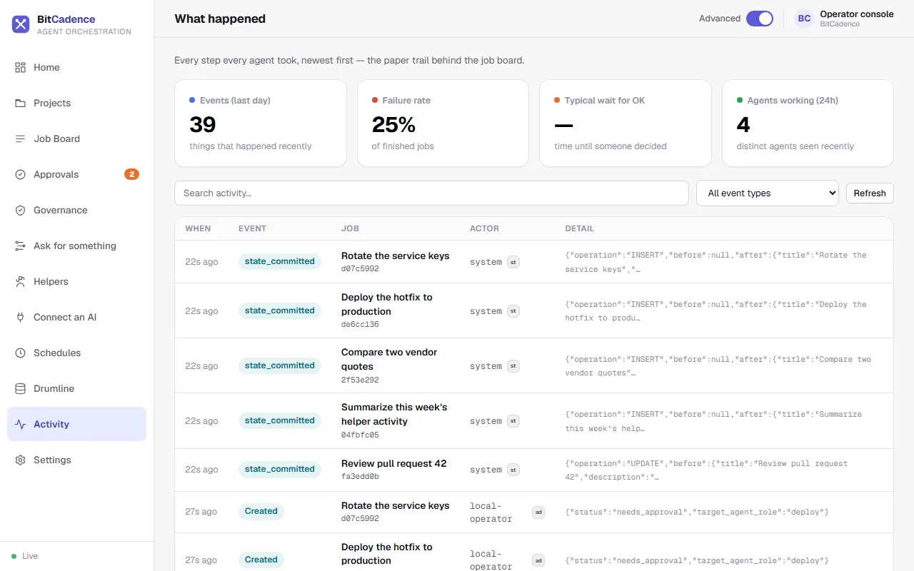The height and width of the screenshot is (571, 914).
Task: Open the Job Board section
Action: pyautogui.click(x=77, y=138)
